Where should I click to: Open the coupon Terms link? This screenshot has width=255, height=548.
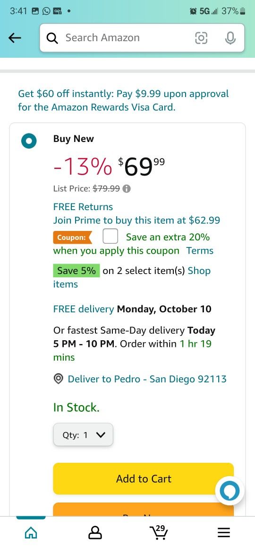point(200,251)
